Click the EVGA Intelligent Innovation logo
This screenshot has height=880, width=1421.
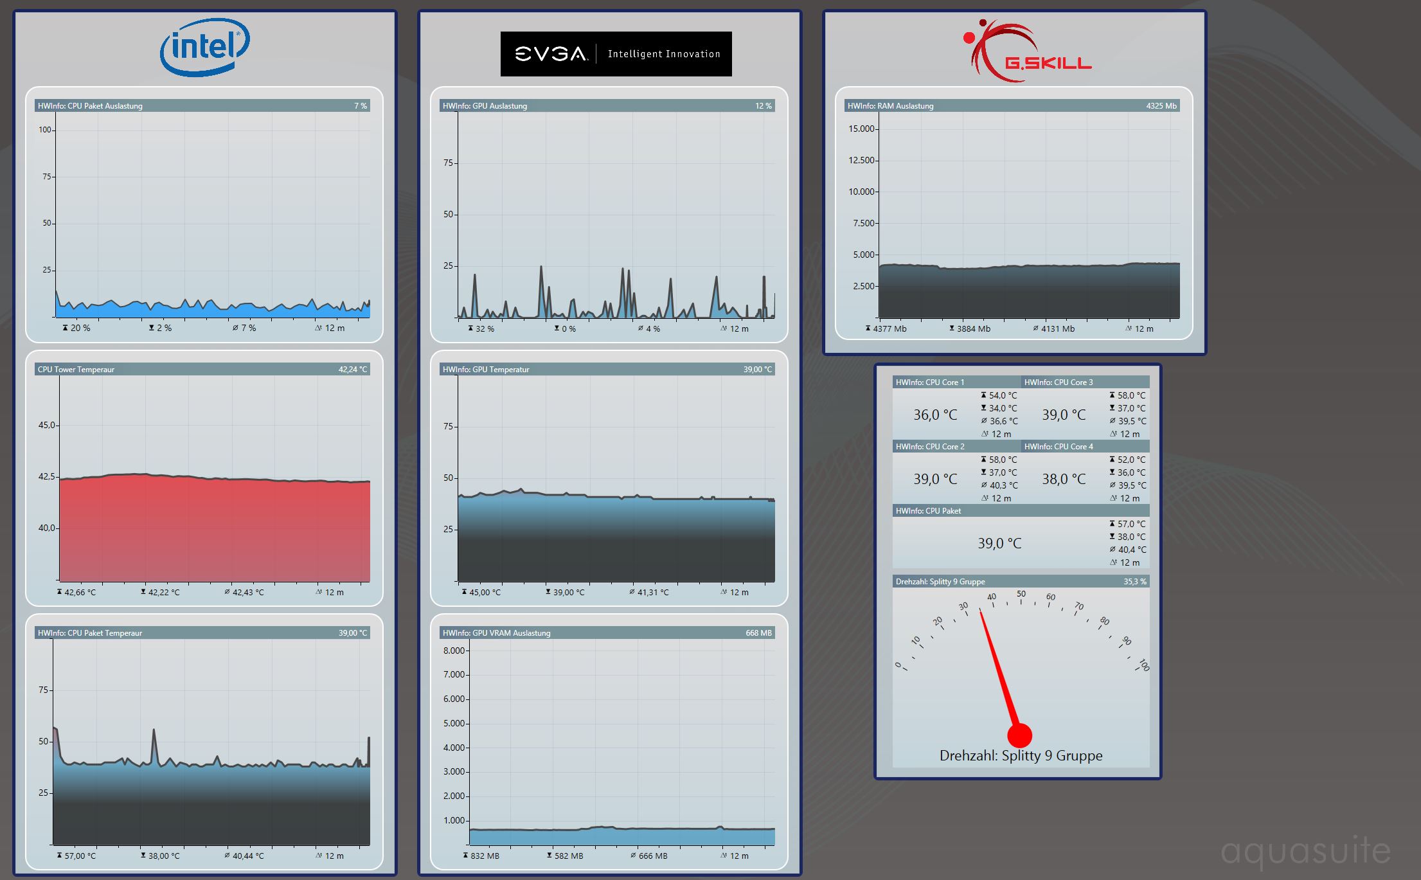point(616,54)
